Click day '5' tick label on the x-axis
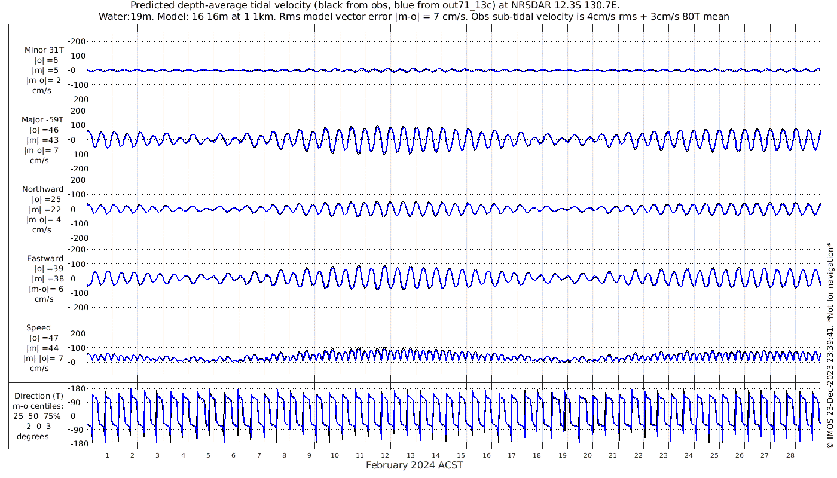The height and width of the screenshot is (478, 837). click(208, 455)
